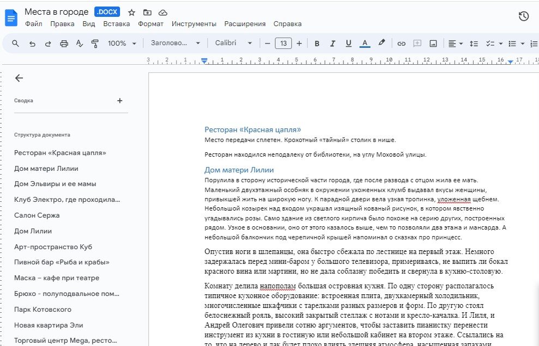The width and height of the screenshot is (539, 346).
Task: Toggle underline formatting
Action: click(x=349, y=44)
